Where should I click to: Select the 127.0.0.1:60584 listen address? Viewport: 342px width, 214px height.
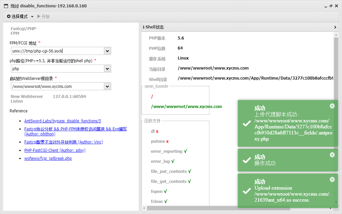[69, 97]
